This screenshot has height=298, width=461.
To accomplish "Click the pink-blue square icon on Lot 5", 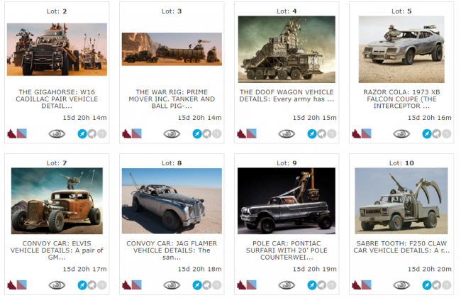I will click(x=367, y=133).
